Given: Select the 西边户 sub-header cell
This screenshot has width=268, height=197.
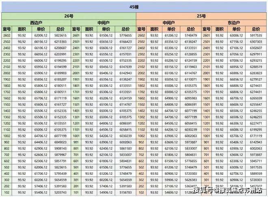Looking at the screenshot, I should tap(36, 23).
